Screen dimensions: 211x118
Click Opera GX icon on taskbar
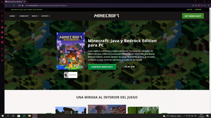(35, 116)
